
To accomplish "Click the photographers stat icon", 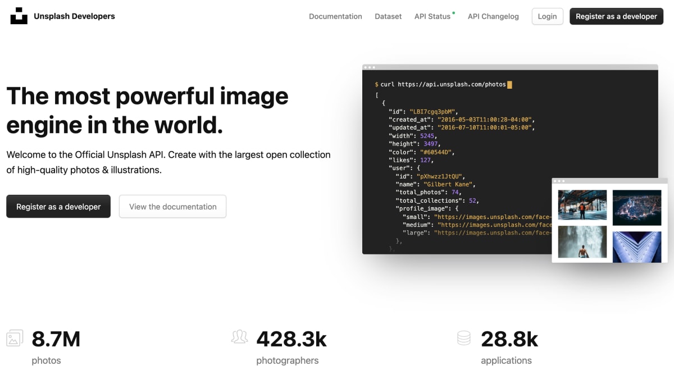I will click(x=239, y=337).
